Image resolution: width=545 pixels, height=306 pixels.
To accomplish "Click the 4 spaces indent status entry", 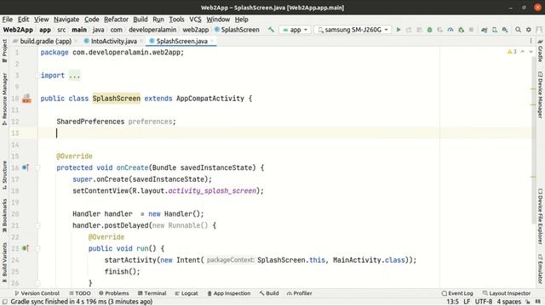I will pos(509,302).
